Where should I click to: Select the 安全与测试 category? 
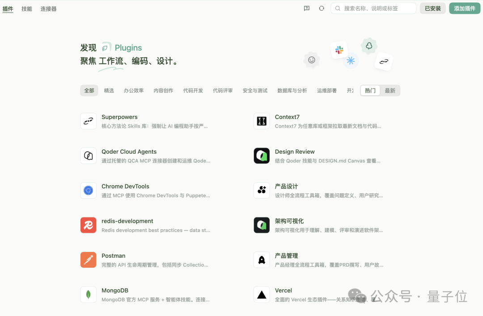(x=255, y=91)
